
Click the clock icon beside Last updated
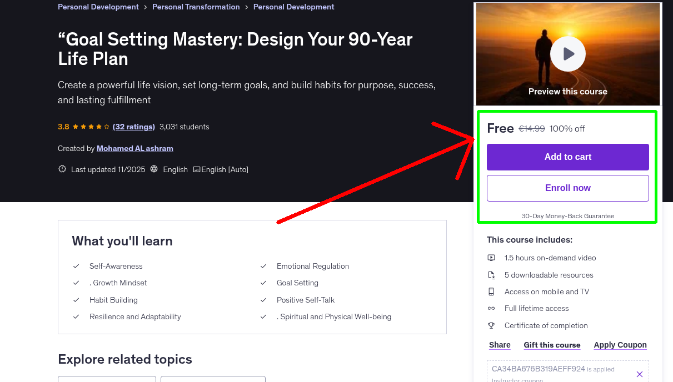pos(62,169)
